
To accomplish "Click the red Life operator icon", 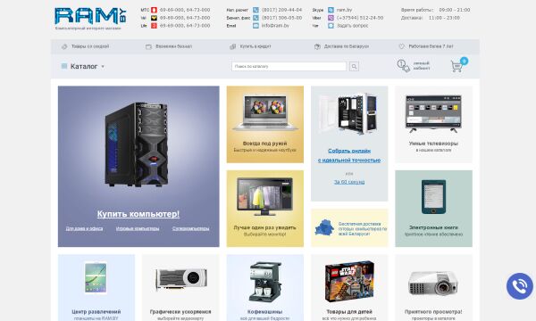I will click(154, 26).
